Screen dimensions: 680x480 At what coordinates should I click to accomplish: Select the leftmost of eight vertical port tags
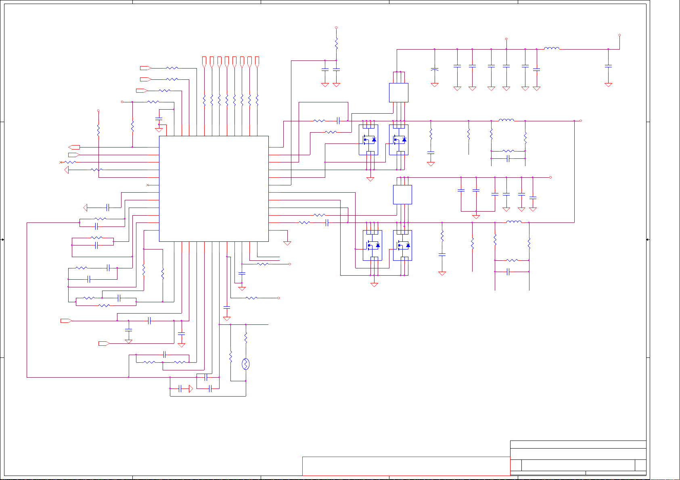pos(204,62)
